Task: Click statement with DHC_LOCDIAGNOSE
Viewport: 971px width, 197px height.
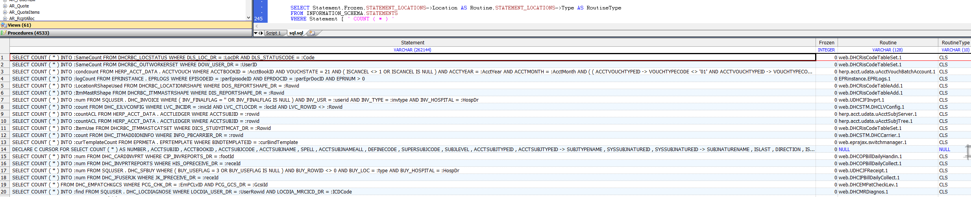Action: (x=412, y=192)
